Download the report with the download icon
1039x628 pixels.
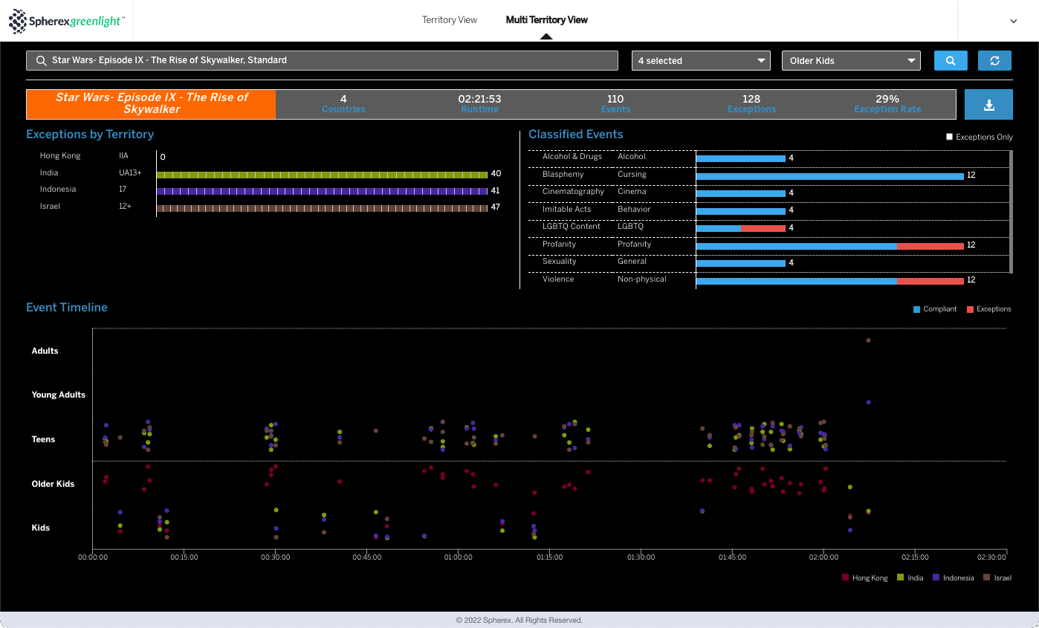click(988, 105)
